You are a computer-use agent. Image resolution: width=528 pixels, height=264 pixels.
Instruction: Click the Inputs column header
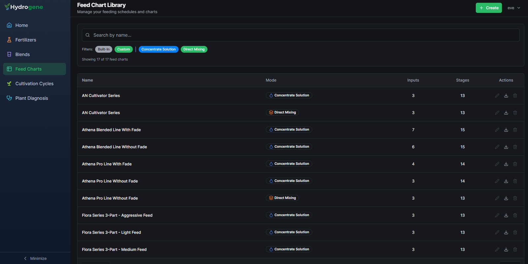point(413,80)
